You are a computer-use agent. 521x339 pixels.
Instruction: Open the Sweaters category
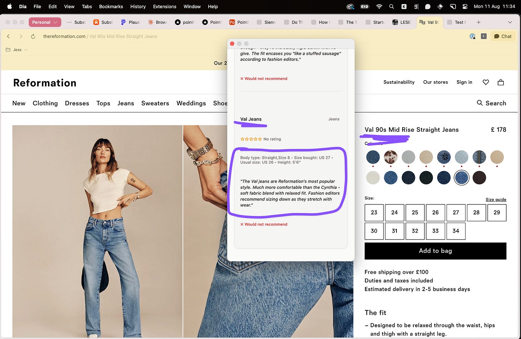[155, 103]
